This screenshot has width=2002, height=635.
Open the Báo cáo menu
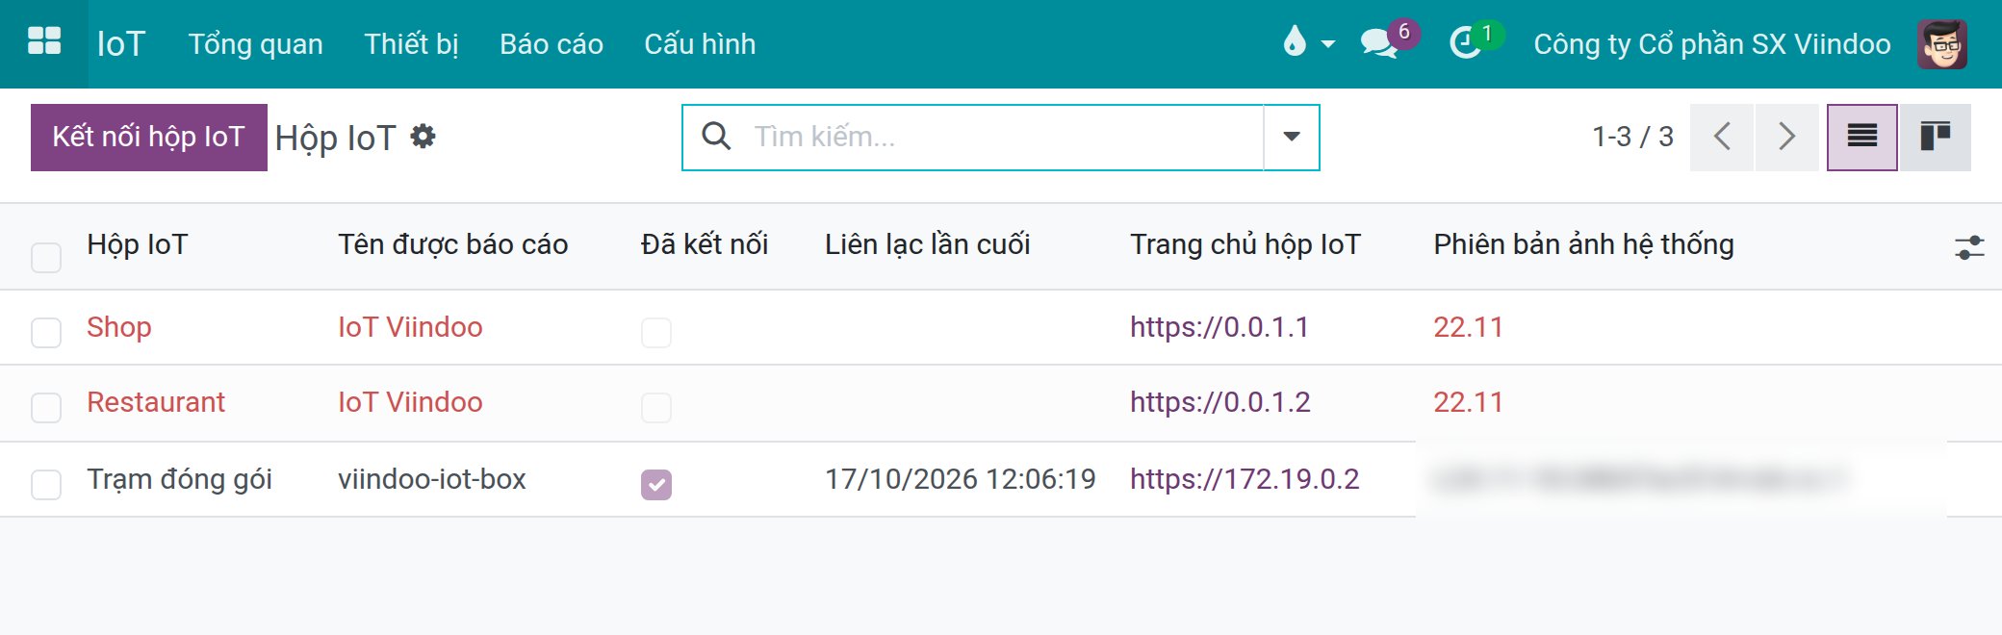(552, 43)
